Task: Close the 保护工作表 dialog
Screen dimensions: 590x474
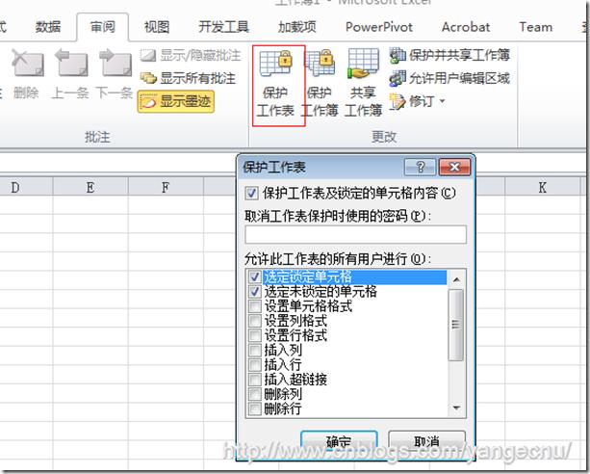Action: click(x=454, y=167)
